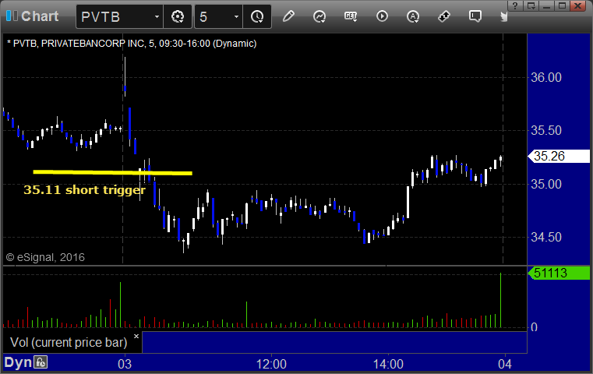593x374 pixels.
Task: Open the symbol dropdown arrow next to PVTB
Action: point(157,16)
